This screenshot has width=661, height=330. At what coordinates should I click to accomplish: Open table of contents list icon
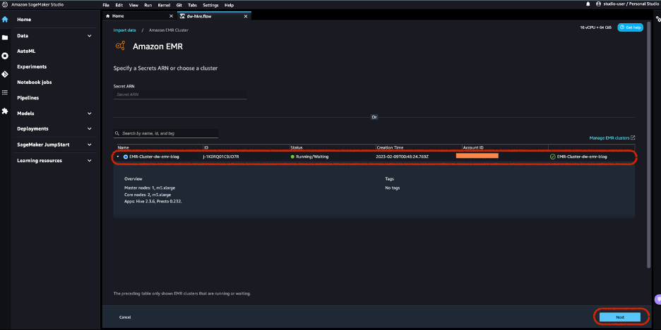click(x=5, y=92)
